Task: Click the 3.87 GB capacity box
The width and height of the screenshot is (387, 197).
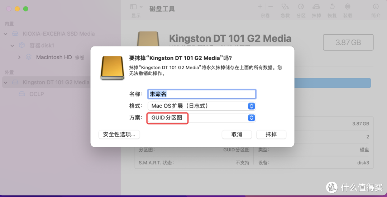Action: point(348,42)
